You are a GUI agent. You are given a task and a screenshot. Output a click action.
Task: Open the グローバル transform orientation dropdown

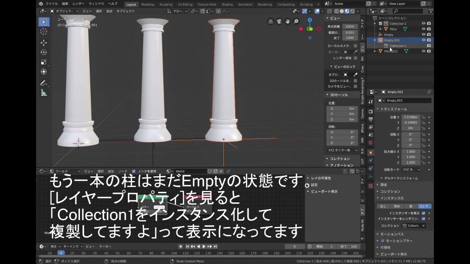[x=178, y=11]
